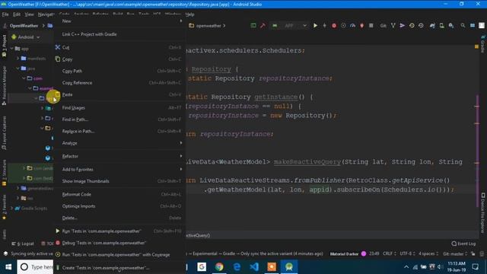Click makeReactiveQuery method name in code
This screenshot has height=274, width=487.
(x=307, y=162)
